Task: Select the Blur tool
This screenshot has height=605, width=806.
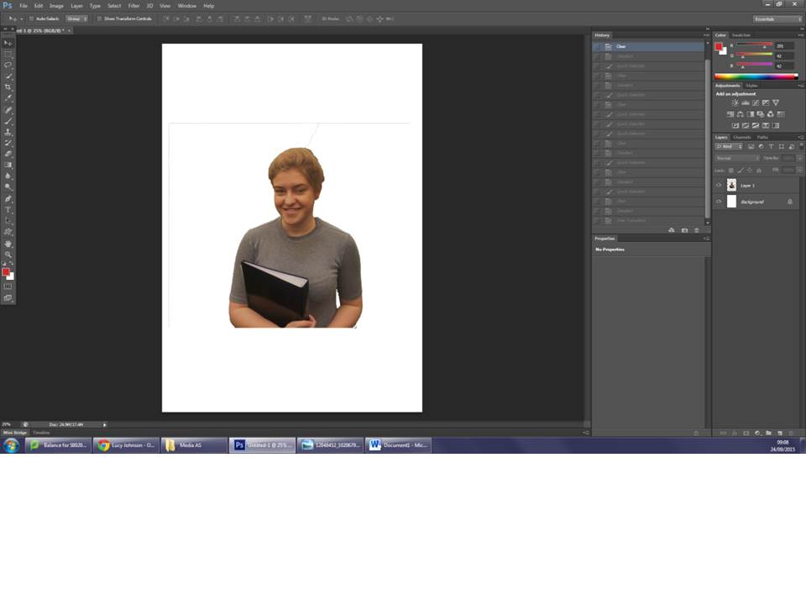Action: (8, 176)
